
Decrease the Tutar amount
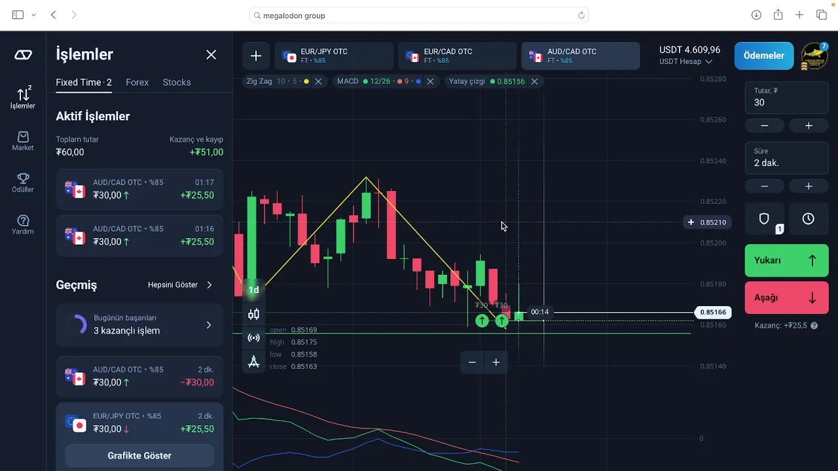point(764,126)
